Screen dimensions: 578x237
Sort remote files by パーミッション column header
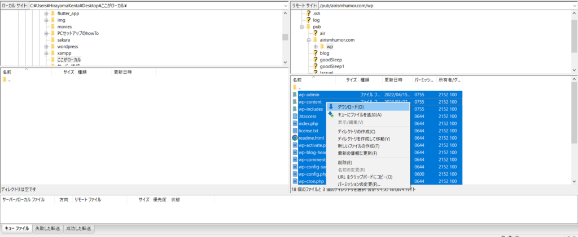(x=424, y=80)
